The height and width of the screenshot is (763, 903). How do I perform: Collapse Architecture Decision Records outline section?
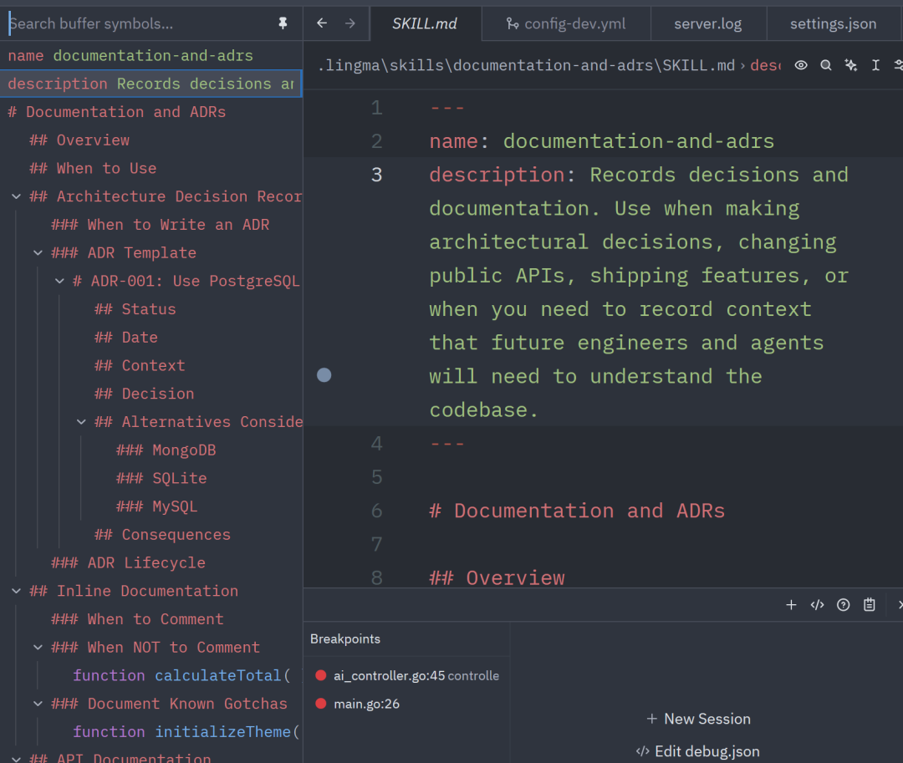tap(16, 196)
